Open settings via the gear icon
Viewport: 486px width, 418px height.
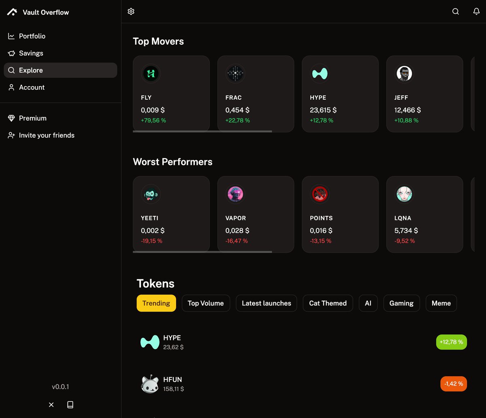131,11
